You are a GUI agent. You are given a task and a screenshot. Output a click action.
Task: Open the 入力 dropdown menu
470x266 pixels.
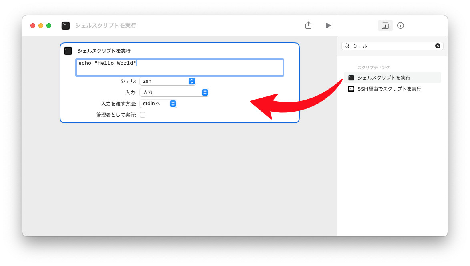tap(174, 92)
